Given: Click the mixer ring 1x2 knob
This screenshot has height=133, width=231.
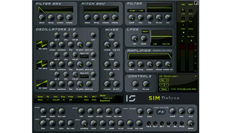Looking at the screenshot, I should click(x=116, y=45).
